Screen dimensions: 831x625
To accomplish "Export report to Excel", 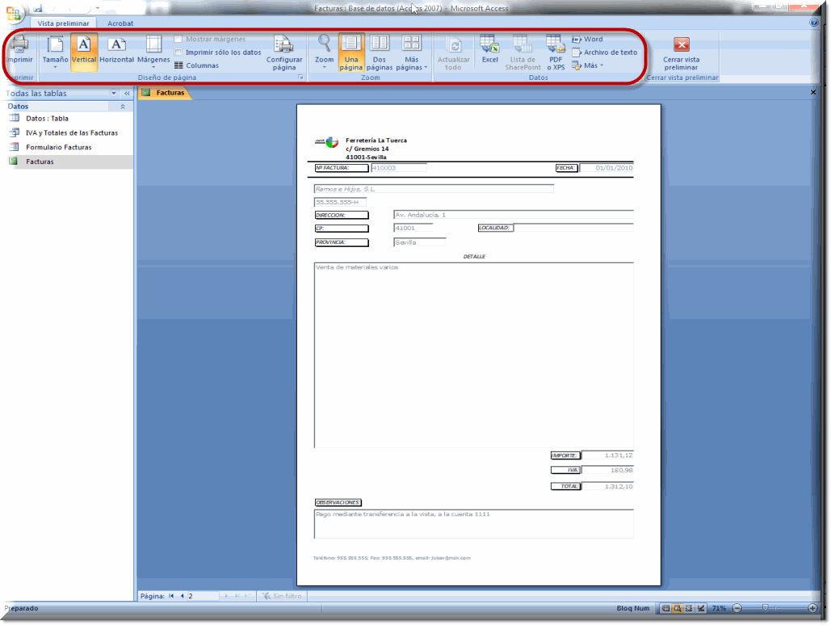I will pyautogui.click(x=489, y=51).
